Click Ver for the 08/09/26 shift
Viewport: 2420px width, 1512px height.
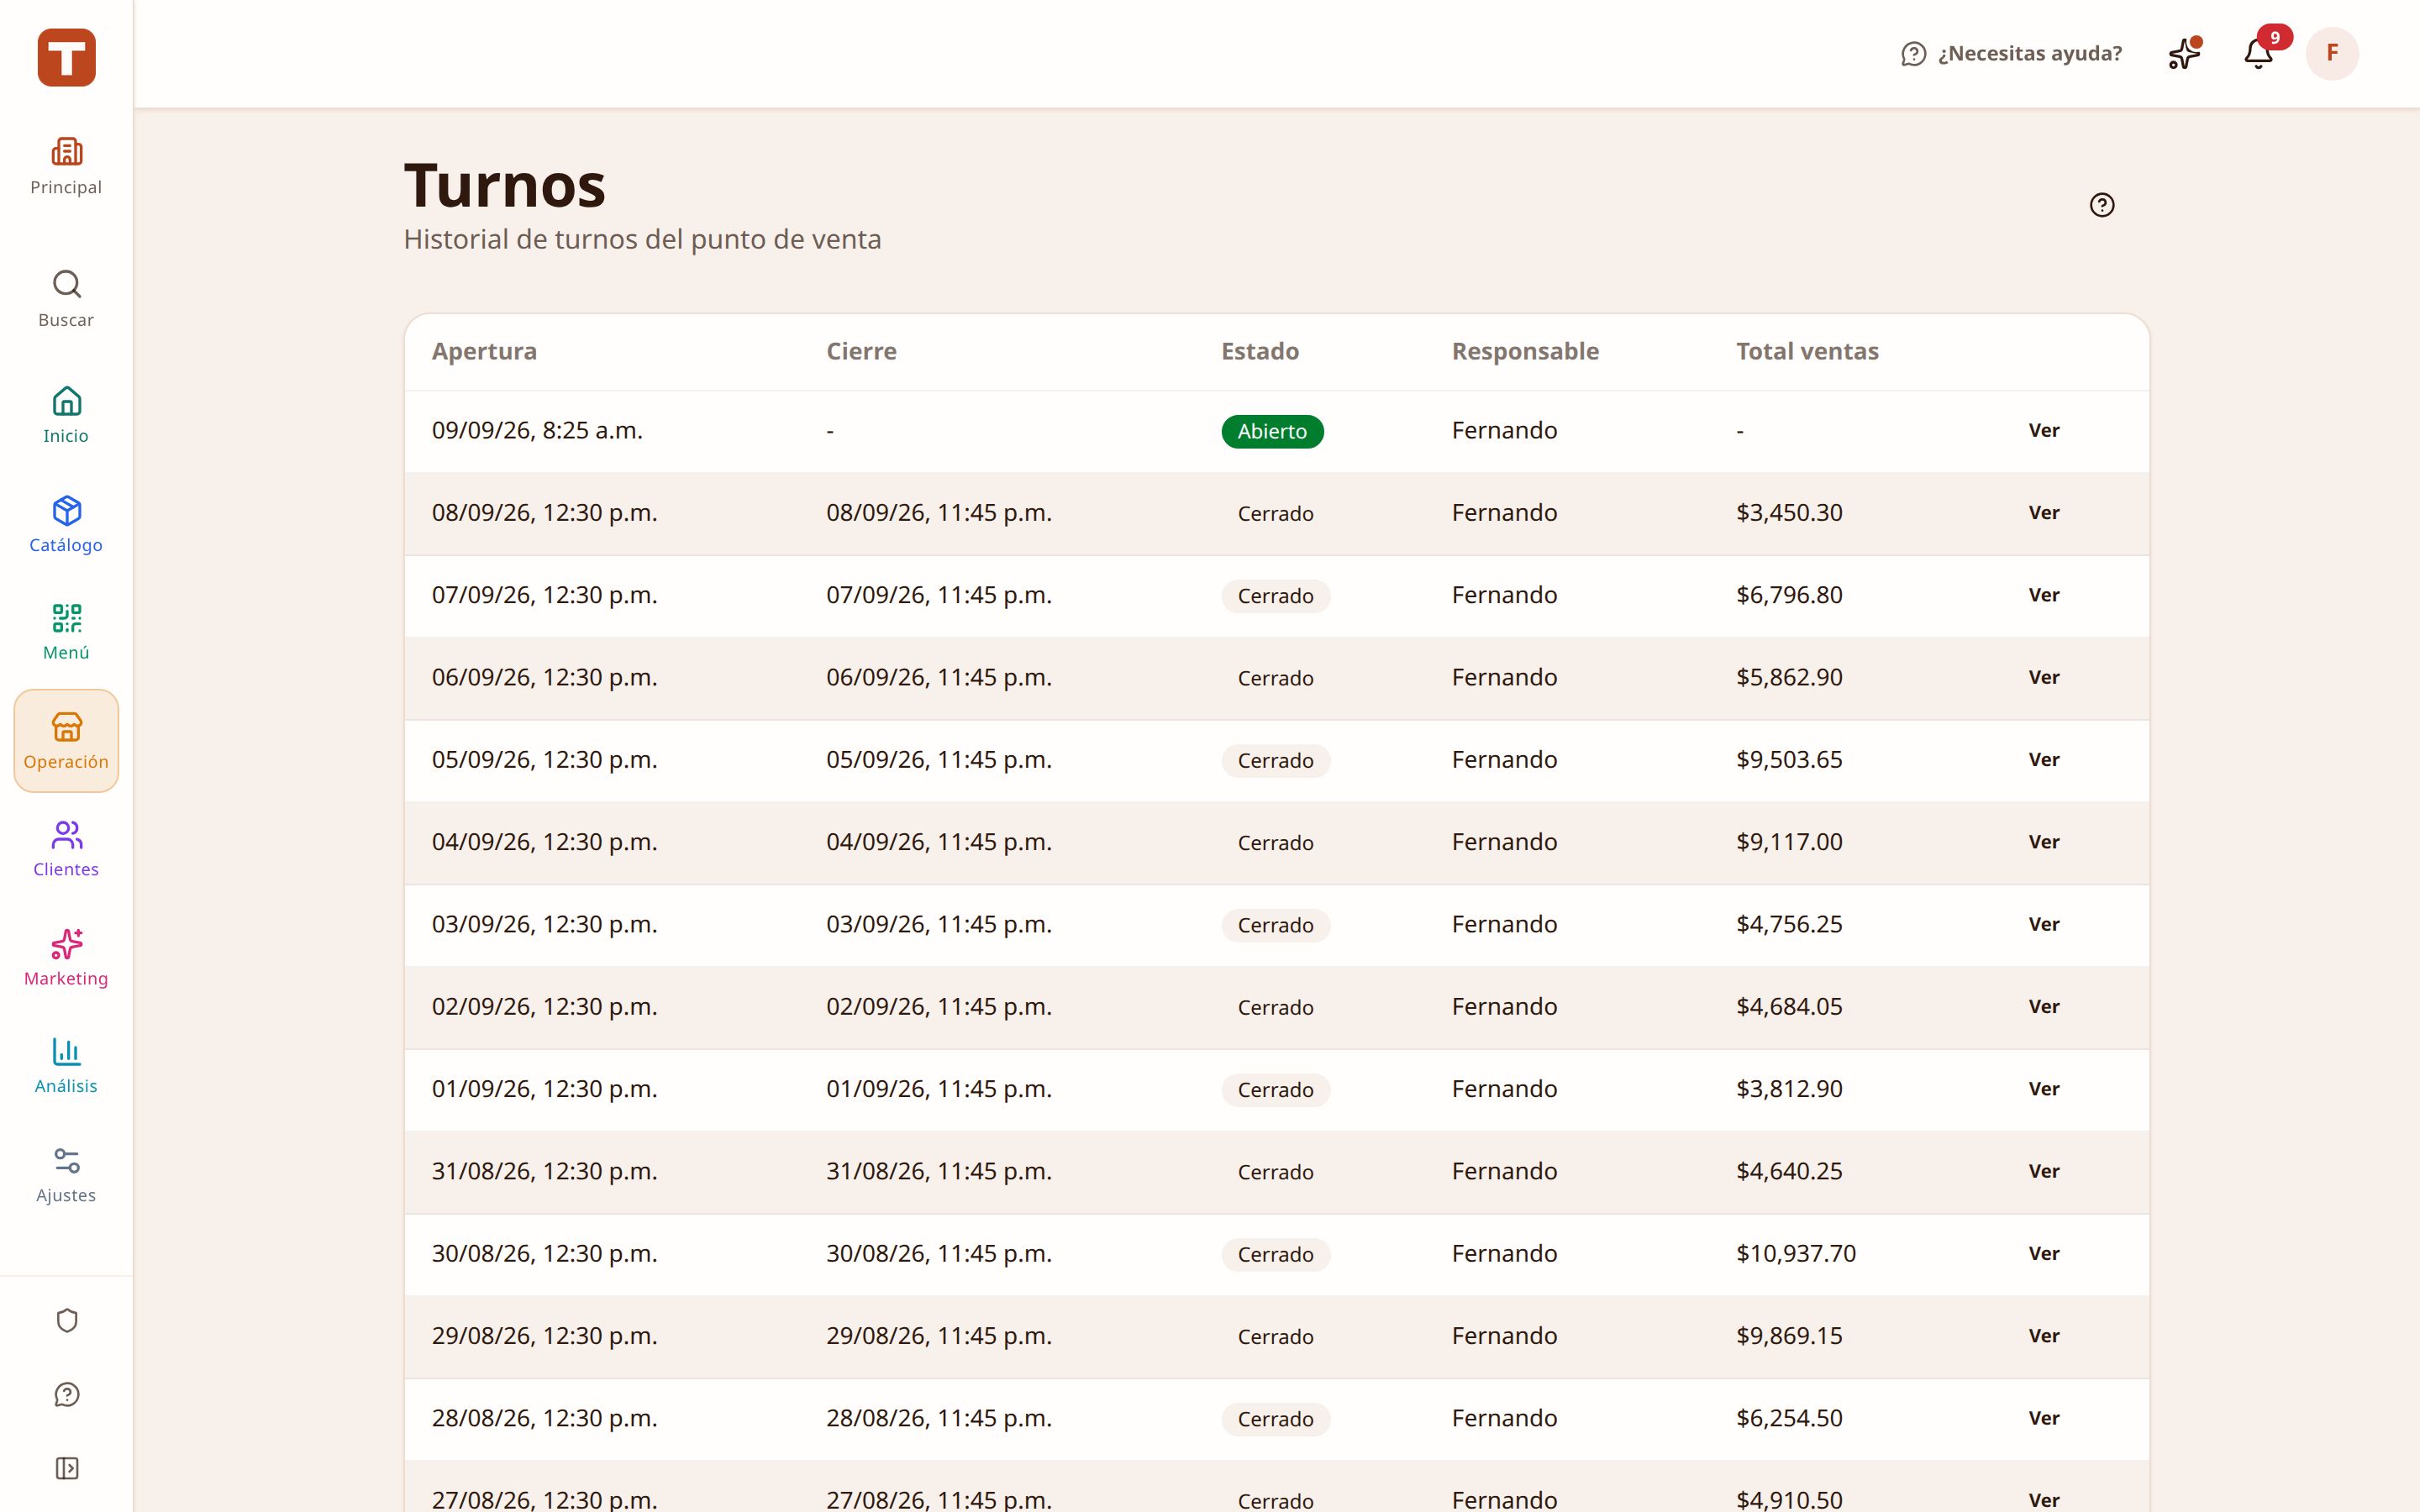pyautogui.click(x=2044, y=512)
